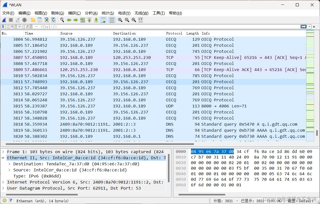Click highlighted hex bytes 04 95 e6 7a 37 d0

[212, 152]
